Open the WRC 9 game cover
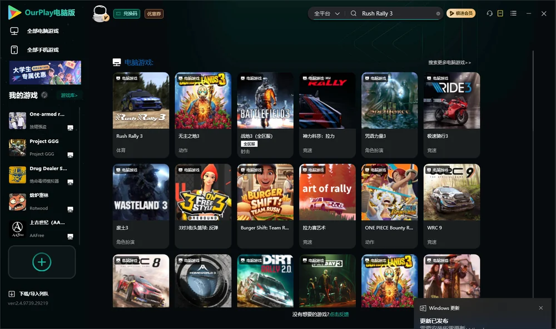The width and height of the screenshot is (556, 329). [x=451, y=192]
